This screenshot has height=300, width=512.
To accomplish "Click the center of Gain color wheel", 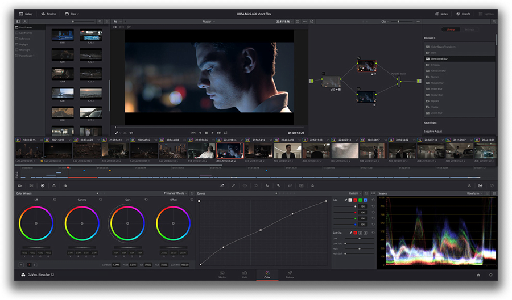I will [x=126, y=223].
